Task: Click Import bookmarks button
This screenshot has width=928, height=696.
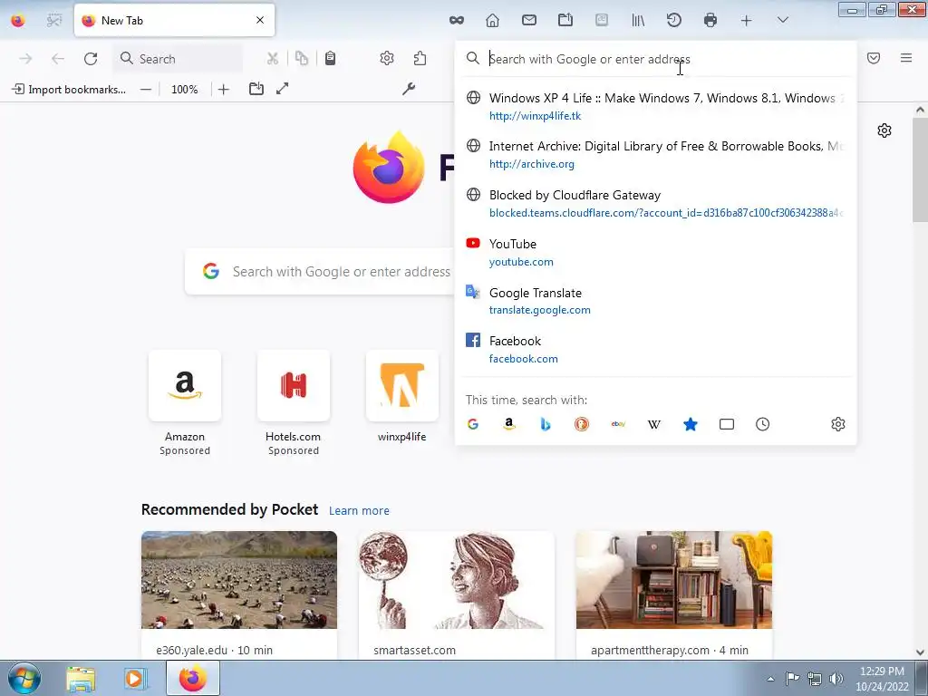Action: pos(69,90)
